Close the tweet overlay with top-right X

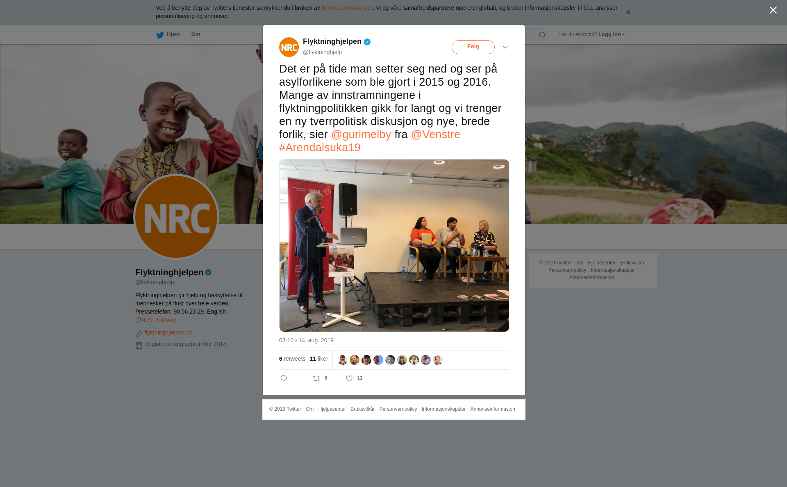pyautogui.click(x=773, y=10)
